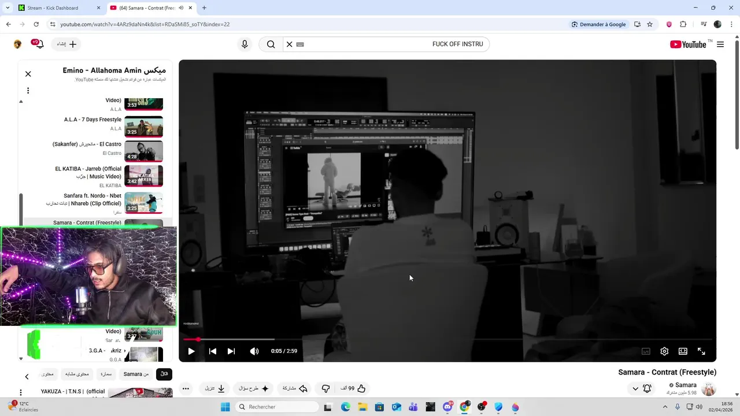This screenshot has width=740, height=416.
Task: Seek along the red video progress bar
Action: [447, 339]
